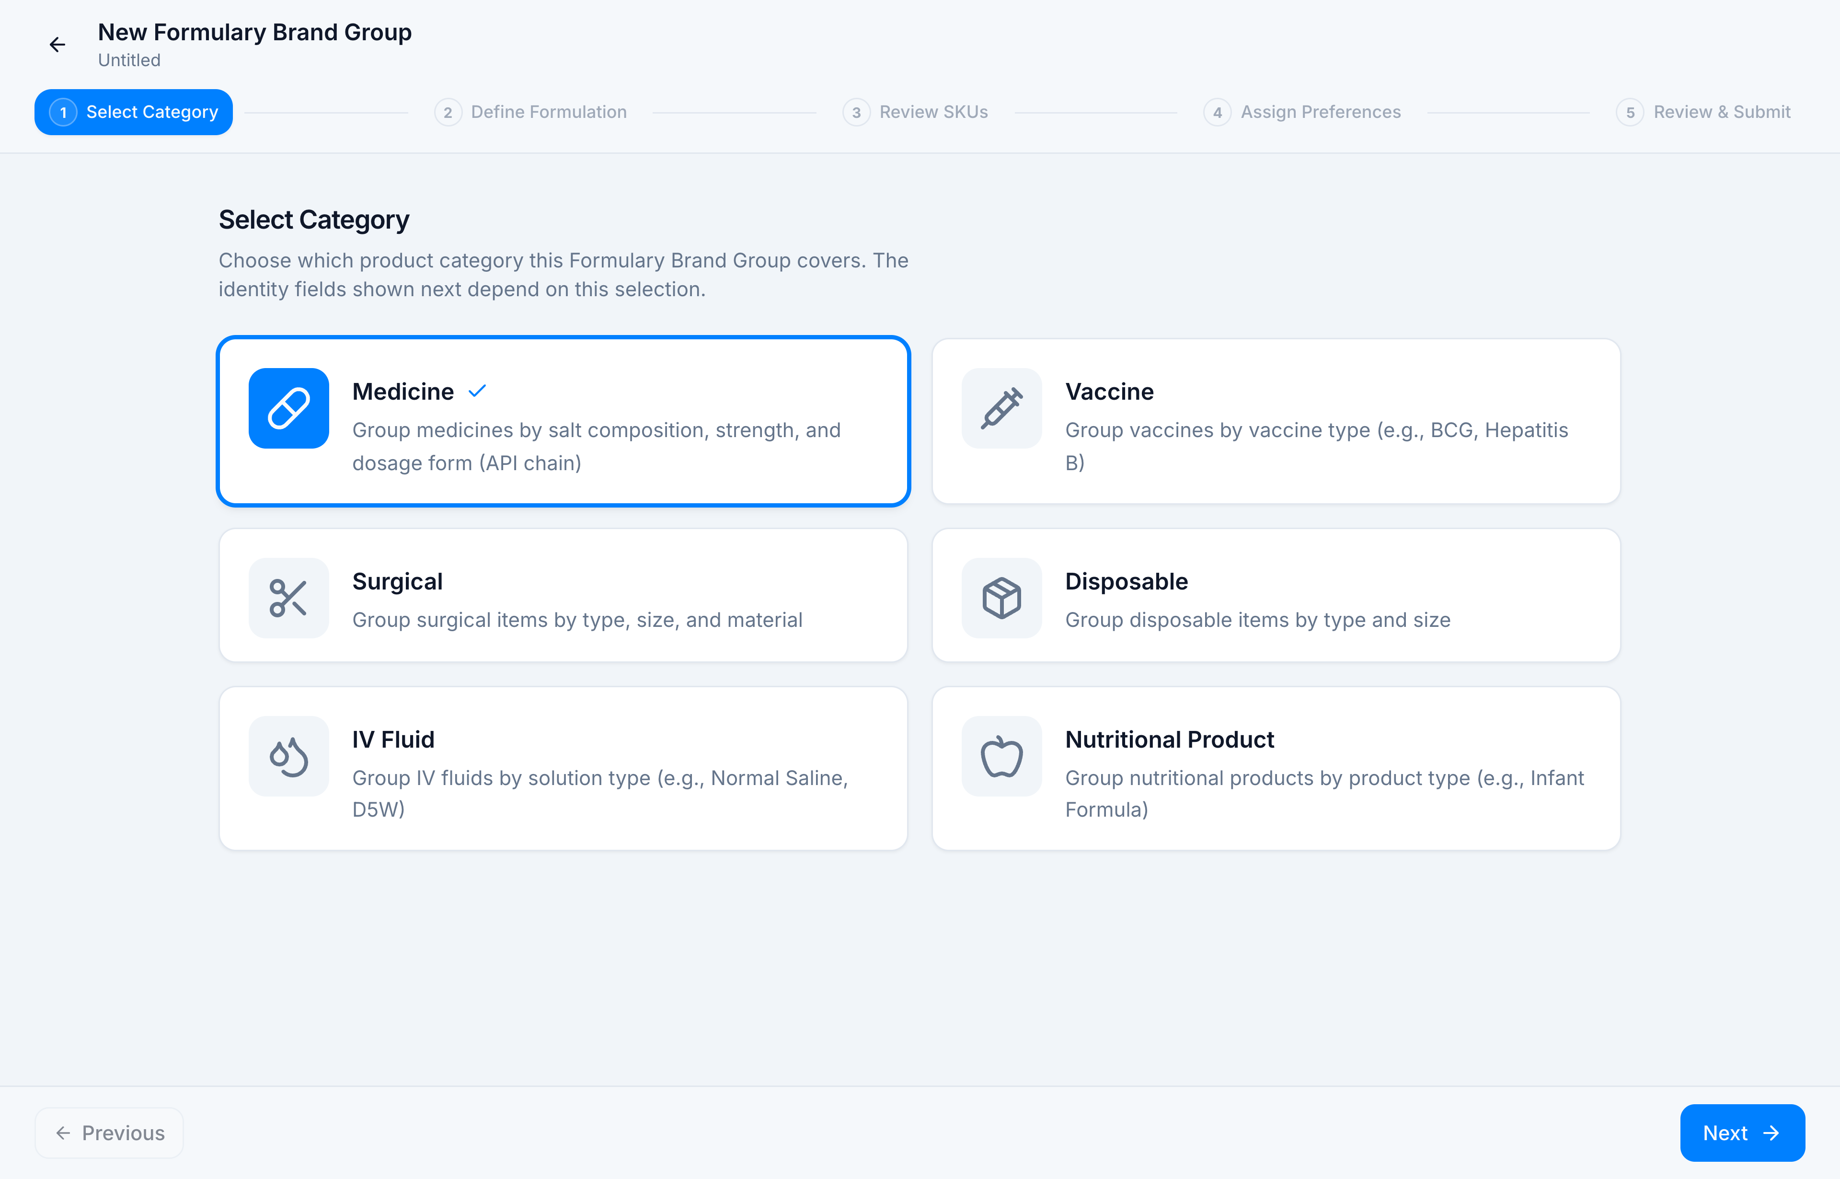Pick the Surgical category title

point(397,581)
